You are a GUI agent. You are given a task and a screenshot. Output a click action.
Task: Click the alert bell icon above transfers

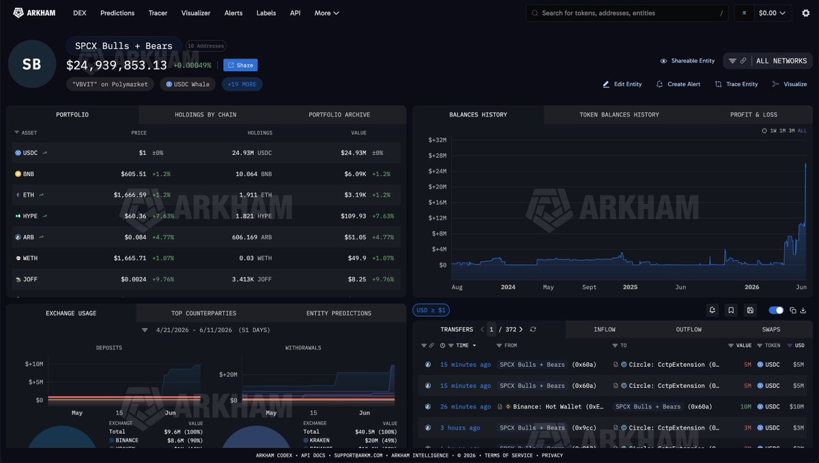(x=713, y=311)
